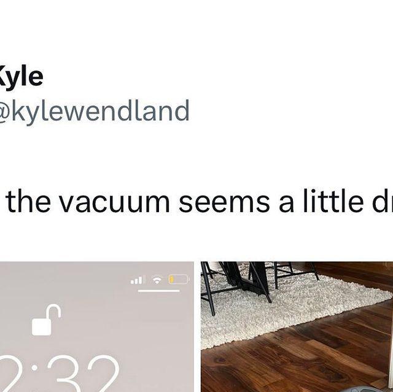The width and height of the screenshot is (393, 392).
Task: Click the cellular signal bars icon
Action: (137, 280)
